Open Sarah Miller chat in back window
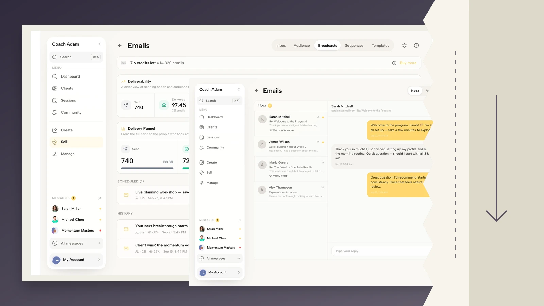Screen dimensions: 544x306 pyautogui.click(x=76, y=209)
